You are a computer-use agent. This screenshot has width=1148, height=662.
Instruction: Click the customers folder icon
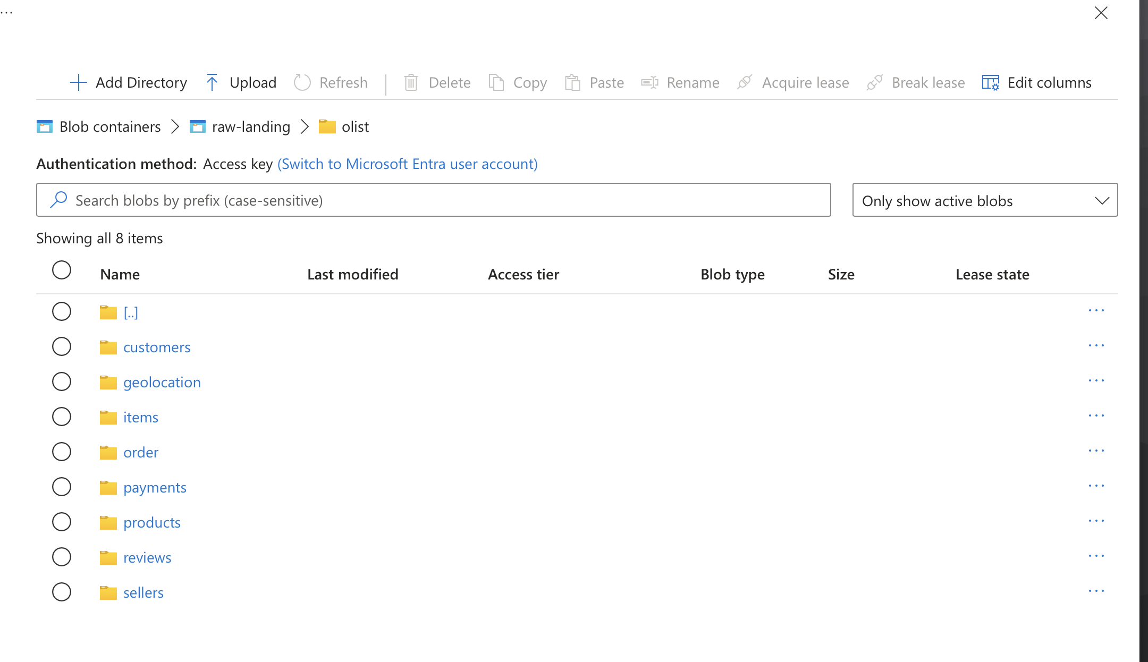pos(108,347)
